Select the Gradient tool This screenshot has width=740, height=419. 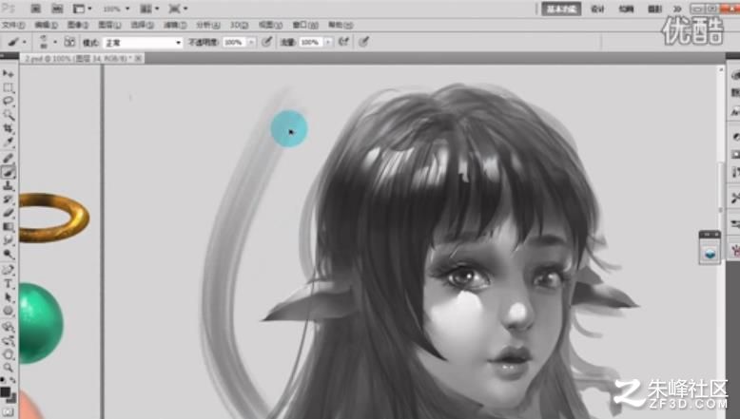pyautogui.click(x=8, y=227)
